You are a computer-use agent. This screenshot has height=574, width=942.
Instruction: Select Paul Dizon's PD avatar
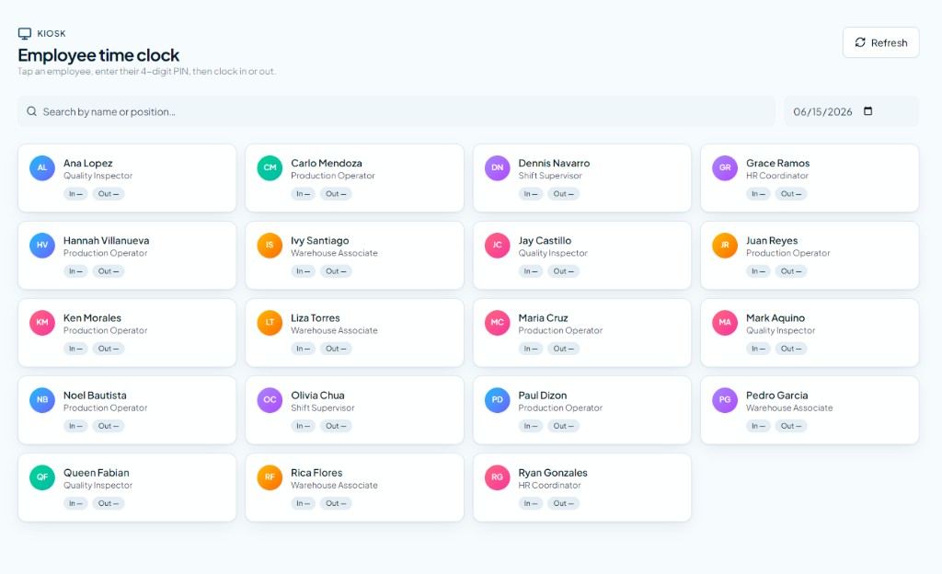point(498,400)
